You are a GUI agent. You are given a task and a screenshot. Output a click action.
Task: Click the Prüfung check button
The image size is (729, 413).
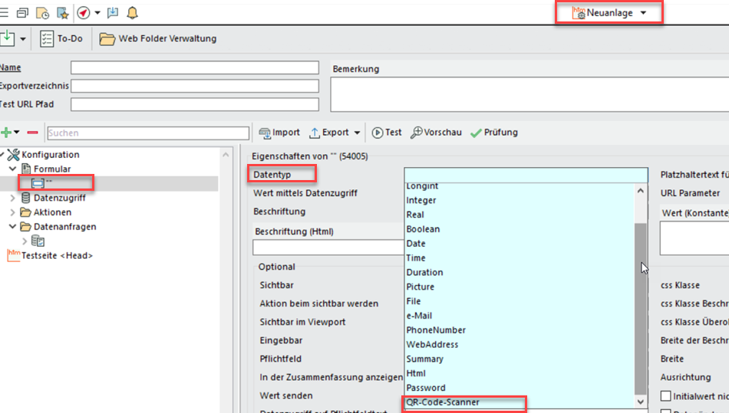pos(494,133)
